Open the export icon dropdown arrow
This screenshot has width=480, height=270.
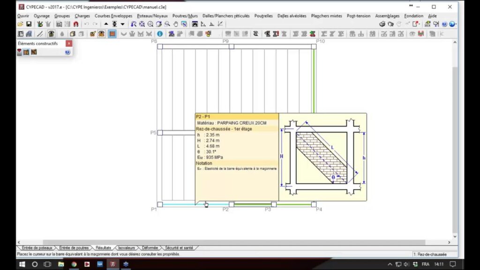tap(420, 24)
